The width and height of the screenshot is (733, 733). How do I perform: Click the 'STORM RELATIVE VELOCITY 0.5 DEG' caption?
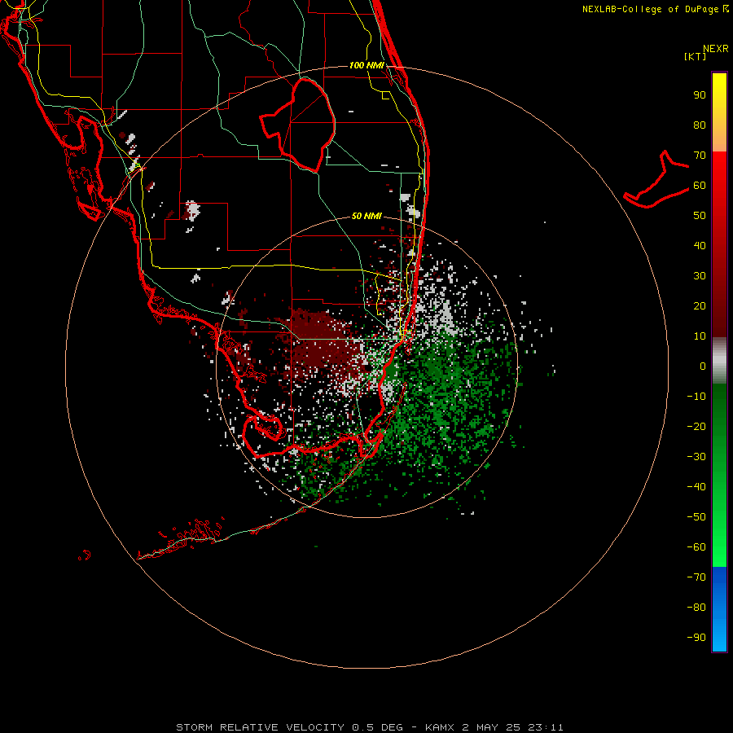point(289,727)
